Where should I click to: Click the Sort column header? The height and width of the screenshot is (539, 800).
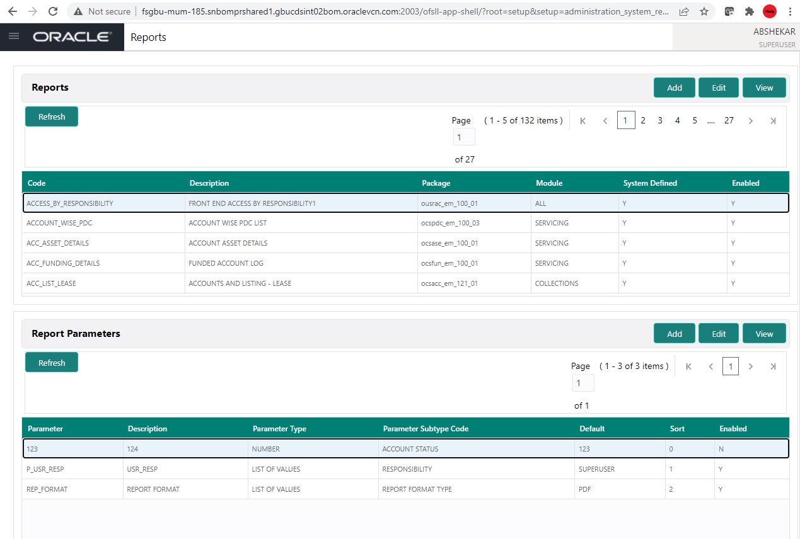click(677, 429)
